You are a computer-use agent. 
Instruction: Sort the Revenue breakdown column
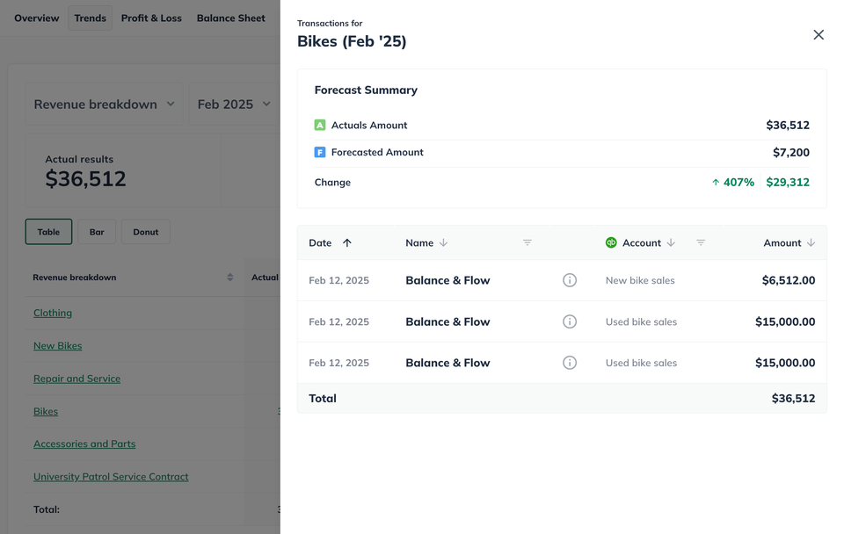pyautogui.click(x=229, y=278)
